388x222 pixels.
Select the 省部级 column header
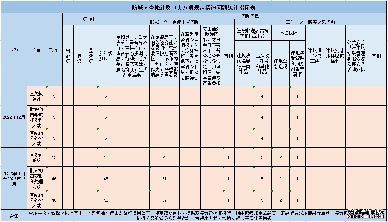[x=68, y=56]
